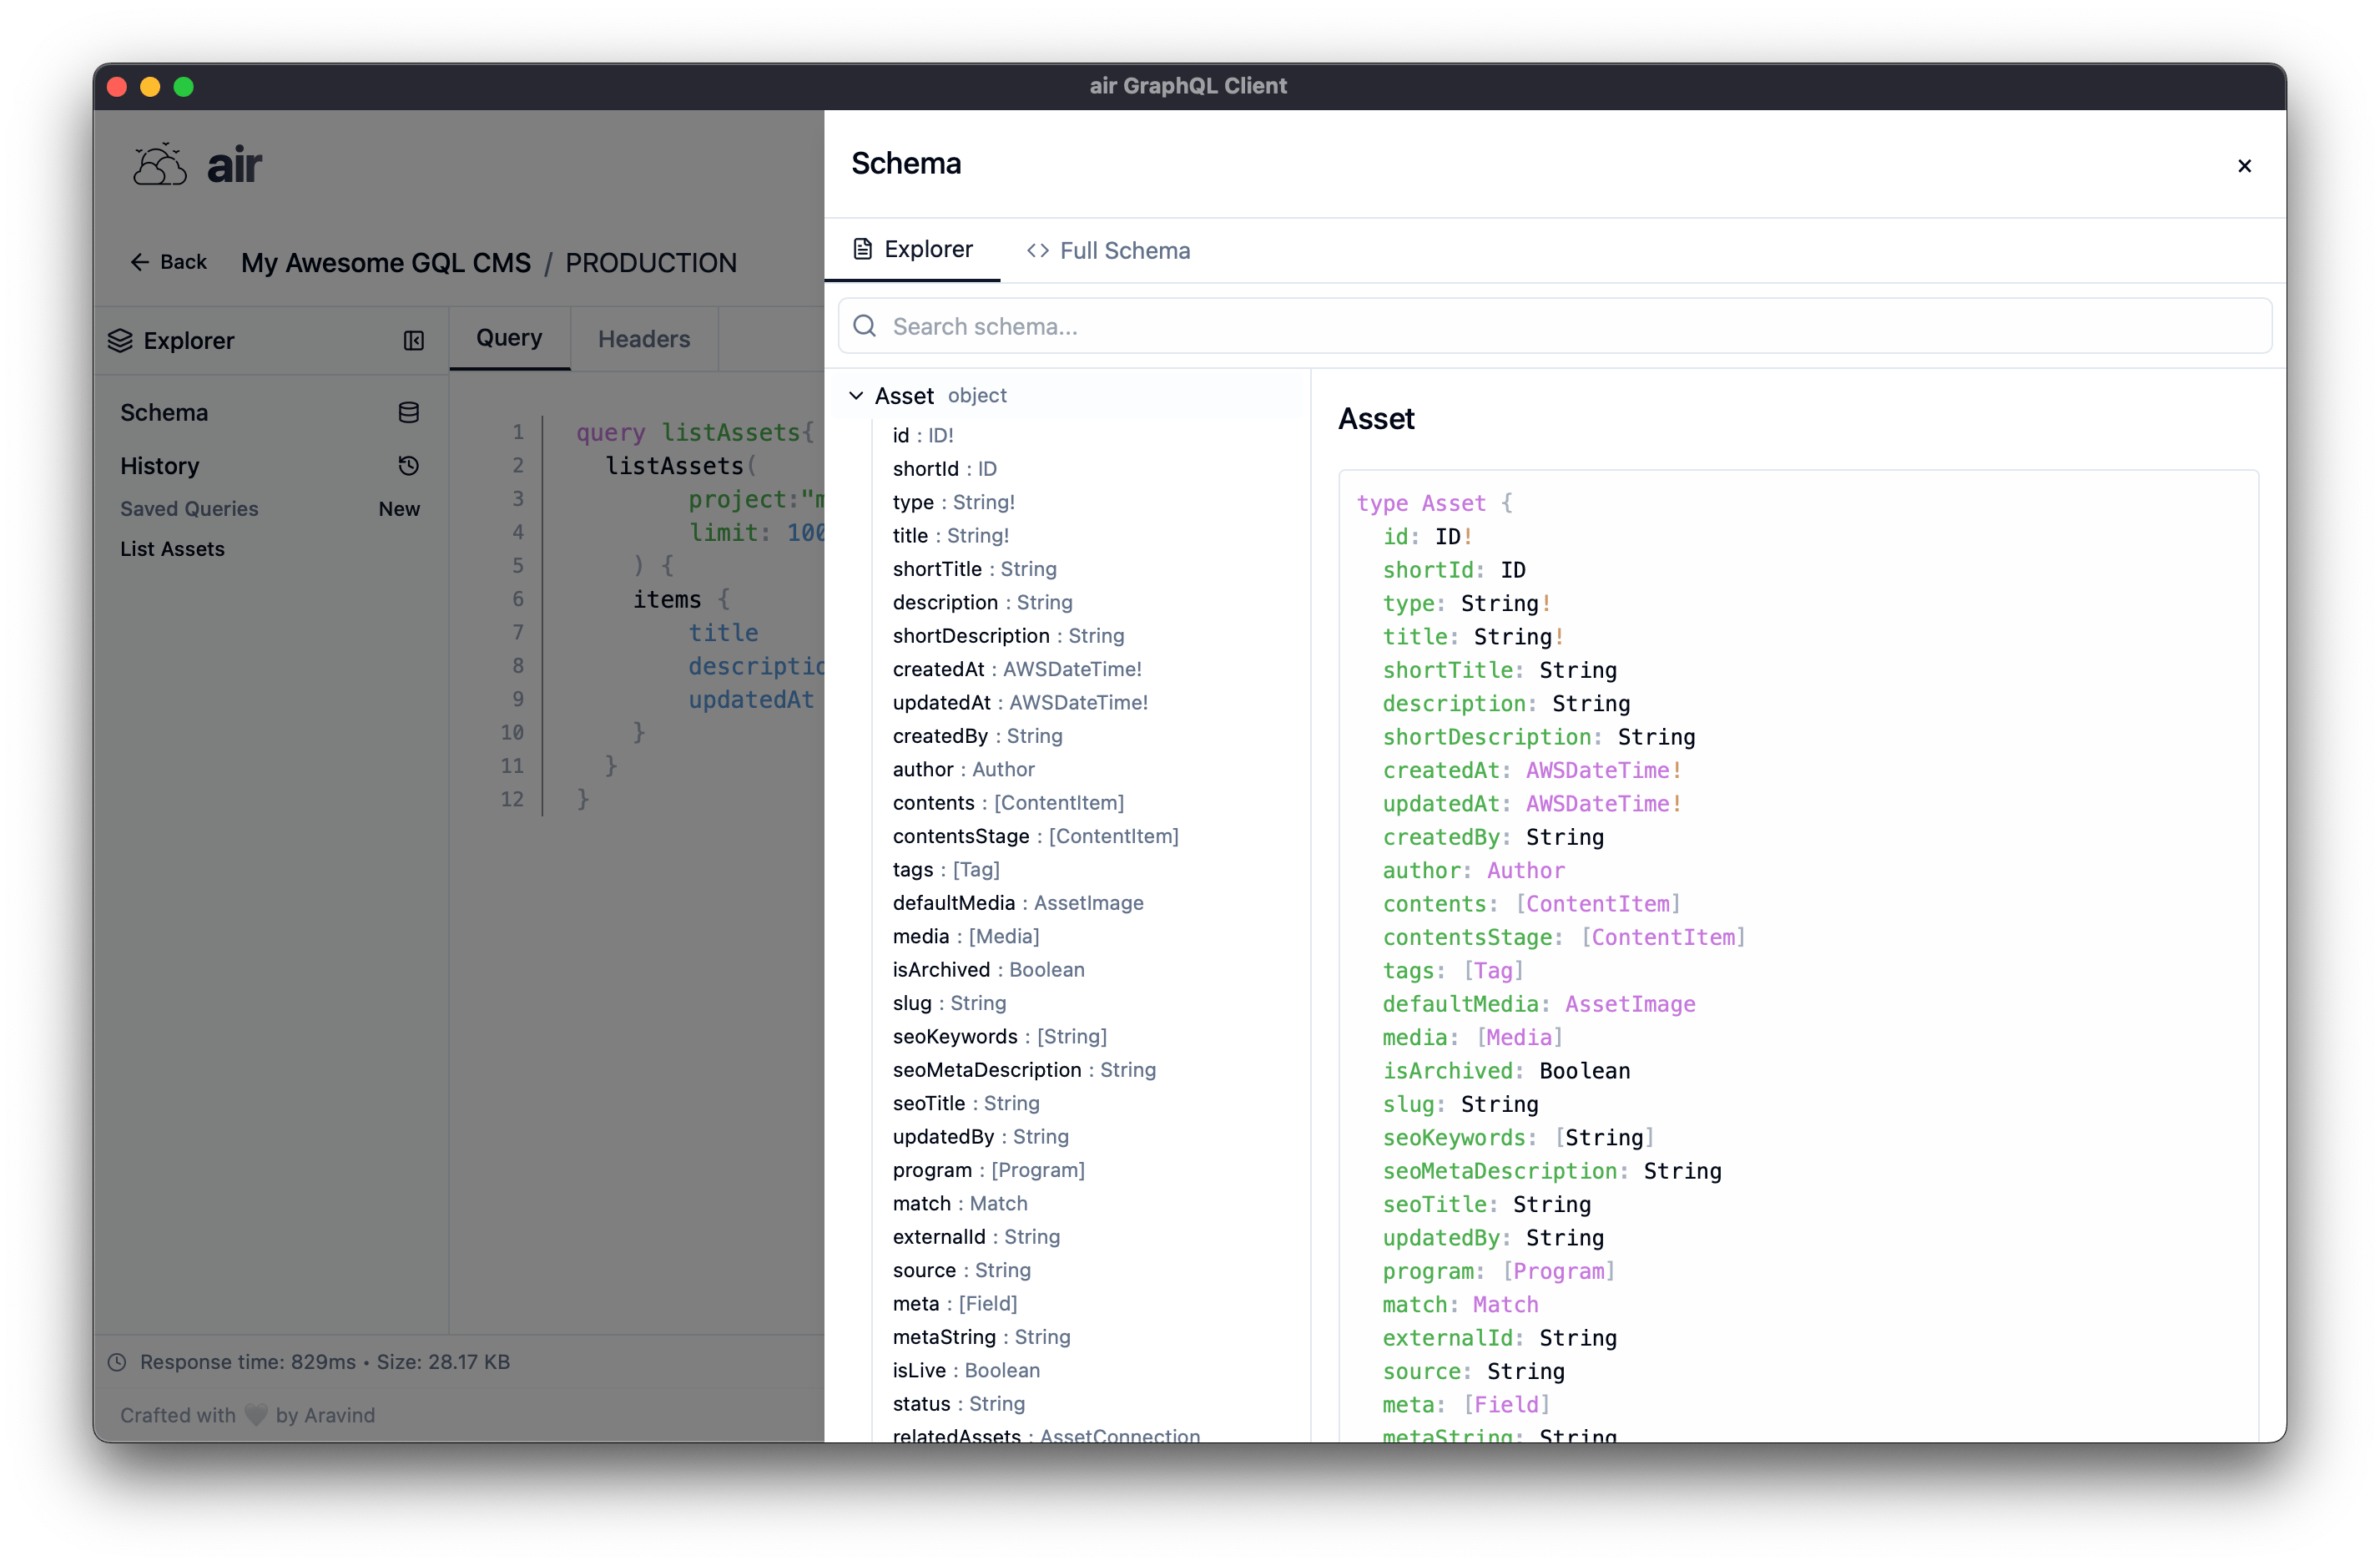The width and height of the screenshot is (2380, 1566).
Task: Open the List Assets saved query
Action: [x=172, y=548]
